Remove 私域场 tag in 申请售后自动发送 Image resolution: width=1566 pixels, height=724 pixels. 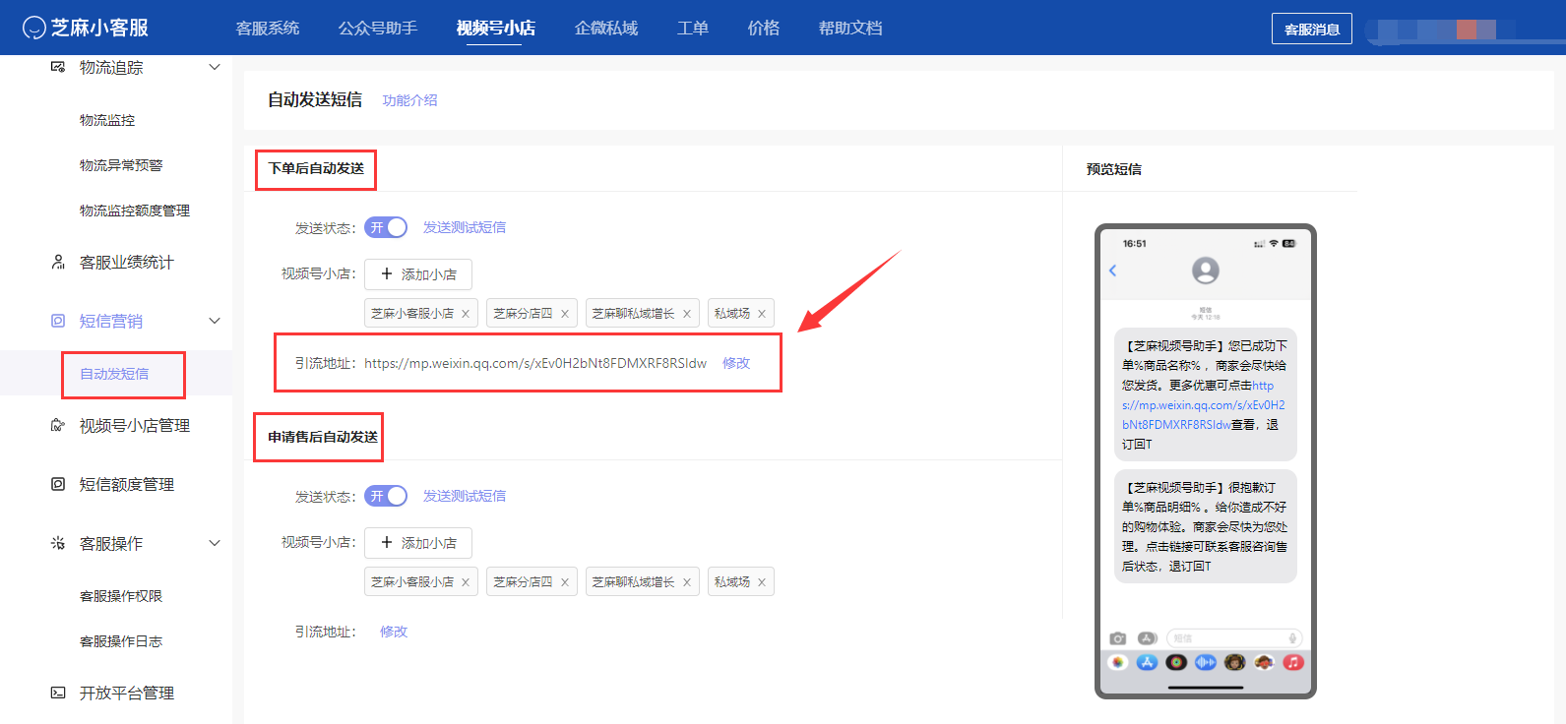tap(762, 582)
